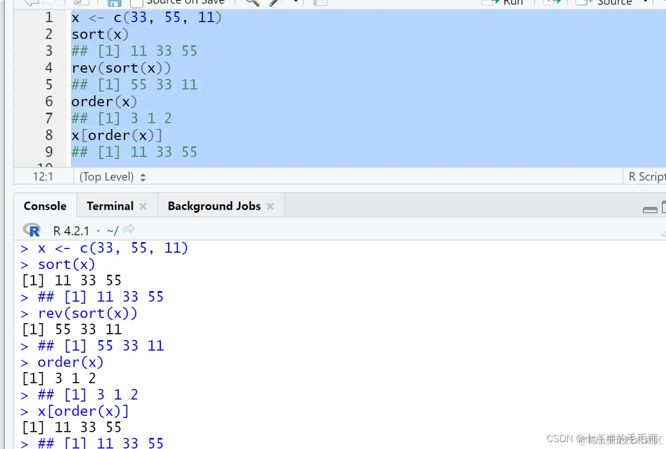
Task: Open the find/replace magnifier tool
Action: click(x=252, y=2)
